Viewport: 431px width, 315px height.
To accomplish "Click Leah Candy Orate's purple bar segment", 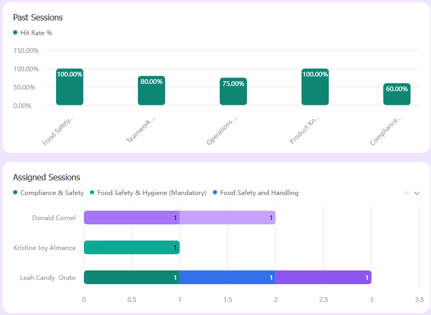I will [324, 277].
